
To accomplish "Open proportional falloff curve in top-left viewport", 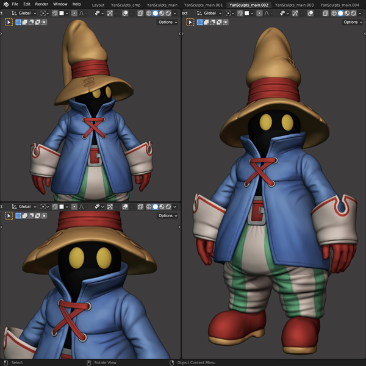I will 83,13.
